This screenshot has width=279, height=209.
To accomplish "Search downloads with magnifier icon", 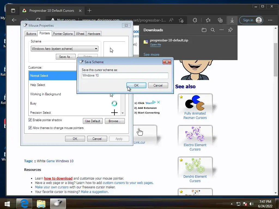I will pos(213,30).
